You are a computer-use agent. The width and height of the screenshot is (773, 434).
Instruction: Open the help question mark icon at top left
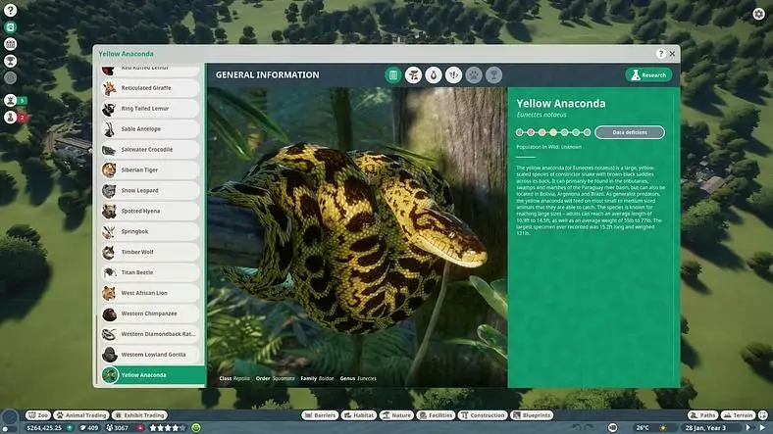tap(11, 10)
